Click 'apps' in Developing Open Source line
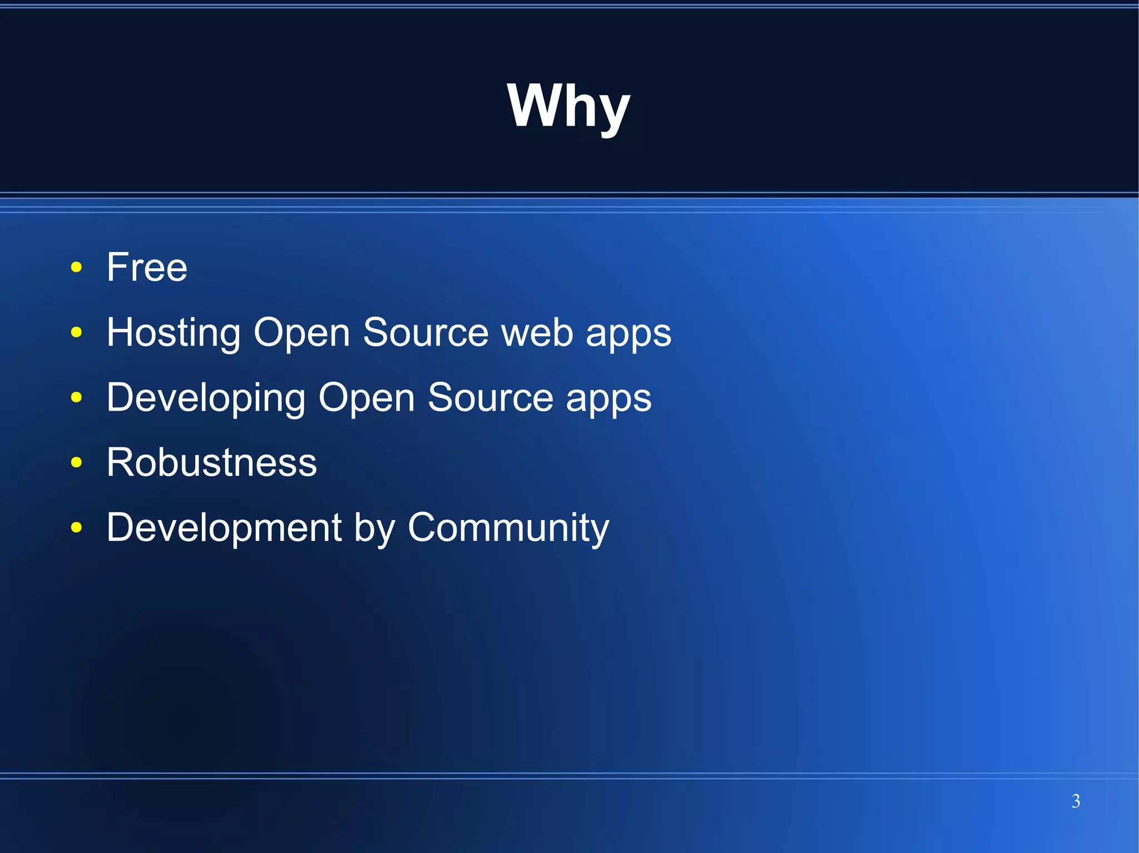The height and width of the screenshot is (853, 1139). tap(608, 397)
